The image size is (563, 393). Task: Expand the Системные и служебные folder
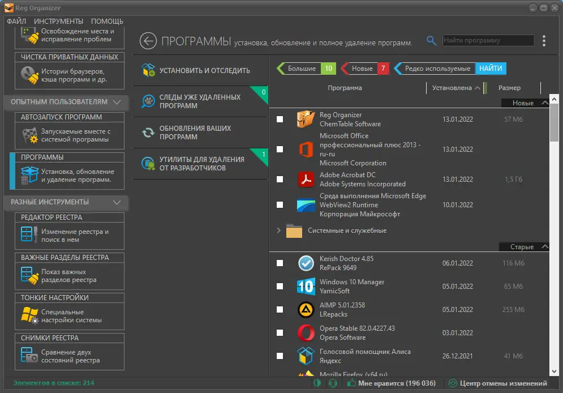point(278,230)
